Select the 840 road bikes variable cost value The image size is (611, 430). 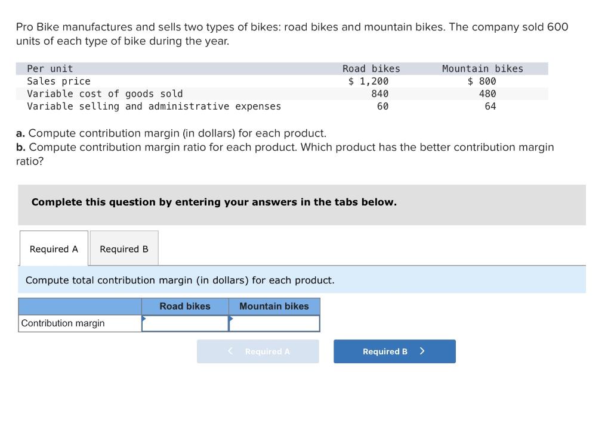click(x=379, y=94)
